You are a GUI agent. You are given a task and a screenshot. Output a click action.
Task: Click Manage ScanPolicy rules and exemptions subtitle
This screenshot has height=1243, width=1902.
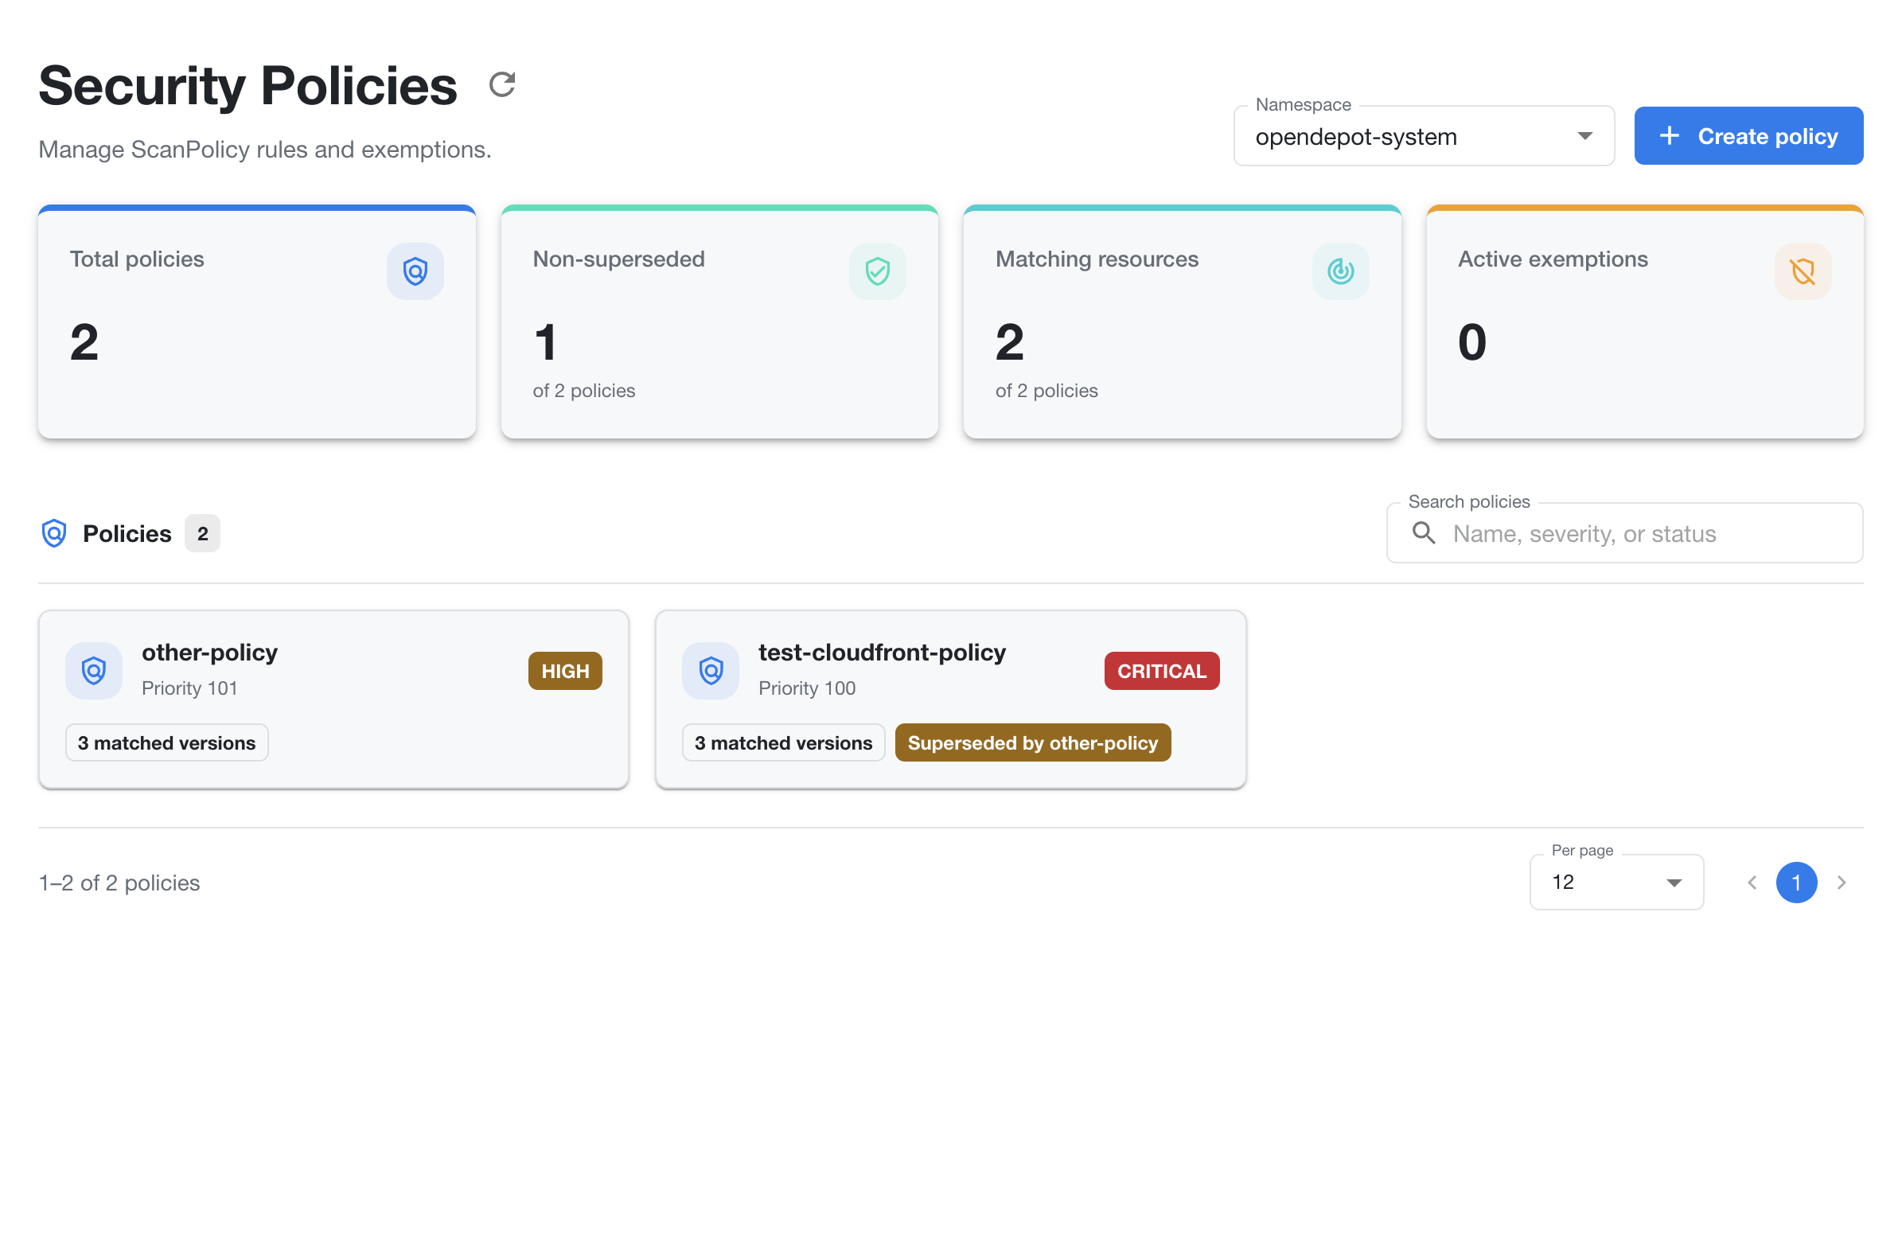tap(264, 150)
